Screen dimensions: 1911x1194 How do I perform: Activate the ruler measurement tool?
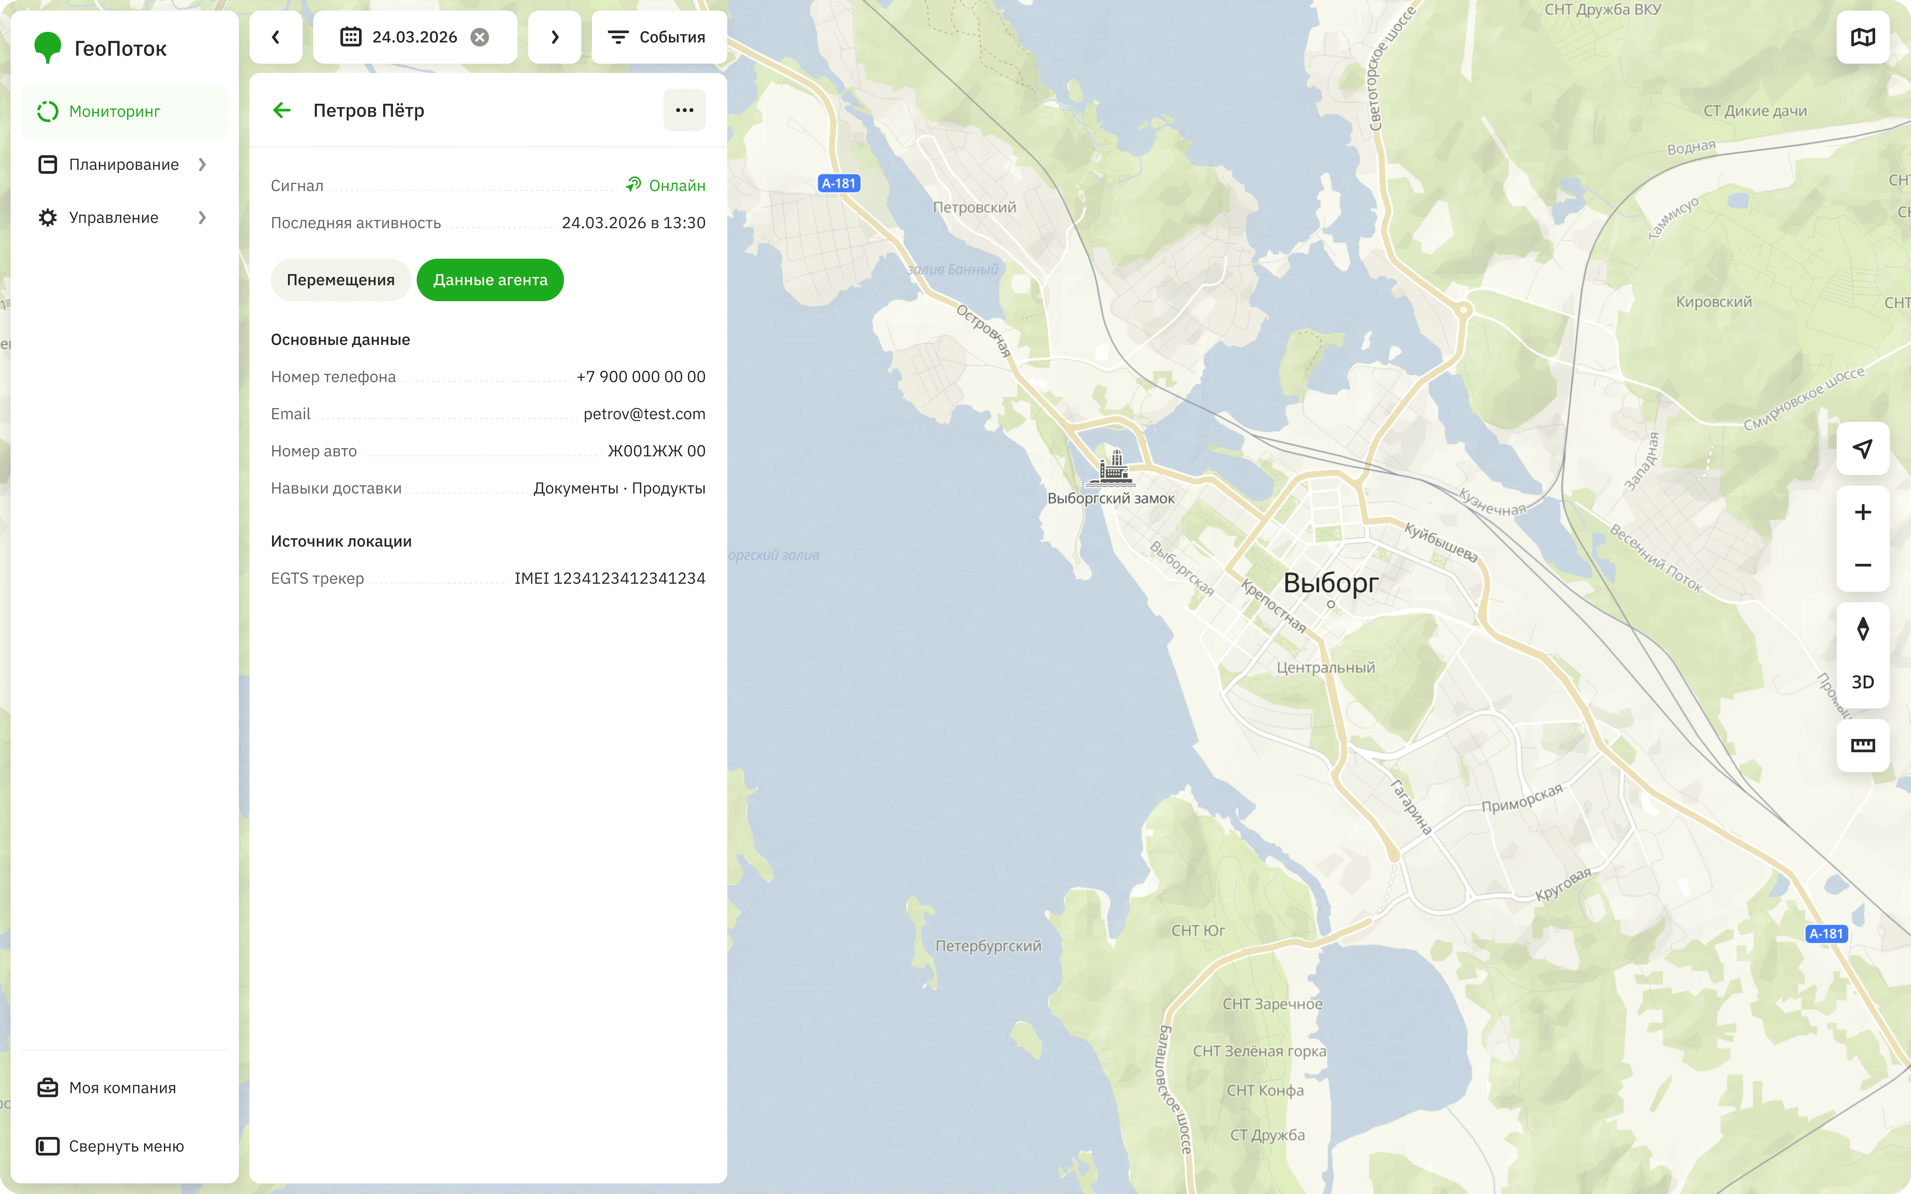pos(1863,746)
